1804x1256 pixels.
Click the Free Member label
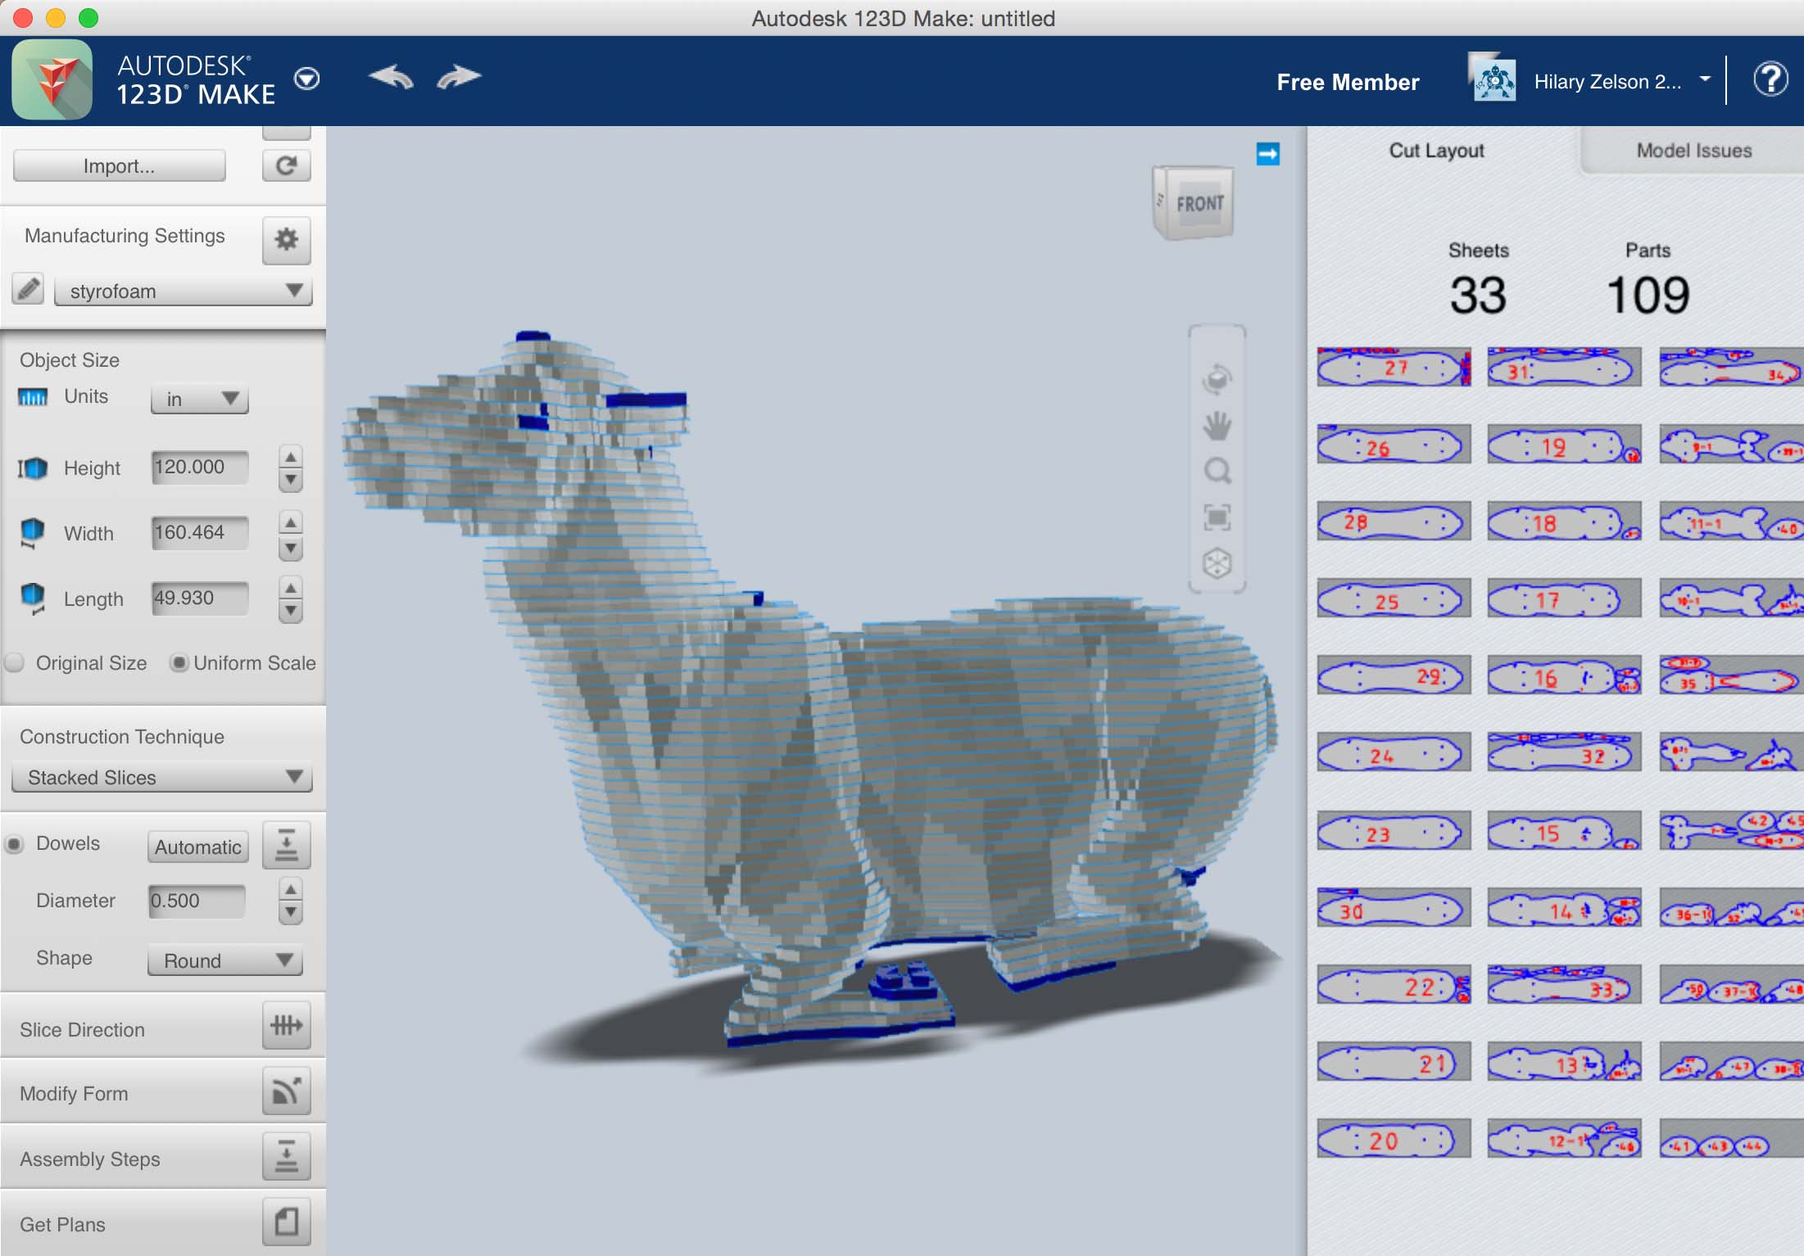pyautogui.click(x=1348, y=82)
